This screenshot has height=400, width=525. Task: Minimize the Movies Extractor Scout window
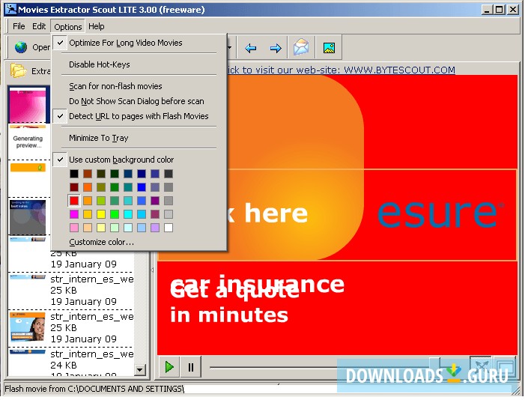[487, 10]
